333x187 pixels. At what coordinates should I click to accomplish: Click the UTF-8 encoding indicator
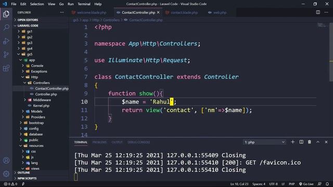click(273, 184)
